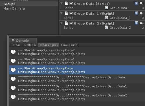
Task: Open gear settings menu of Group Data (Script)
Action: point(141,3)
